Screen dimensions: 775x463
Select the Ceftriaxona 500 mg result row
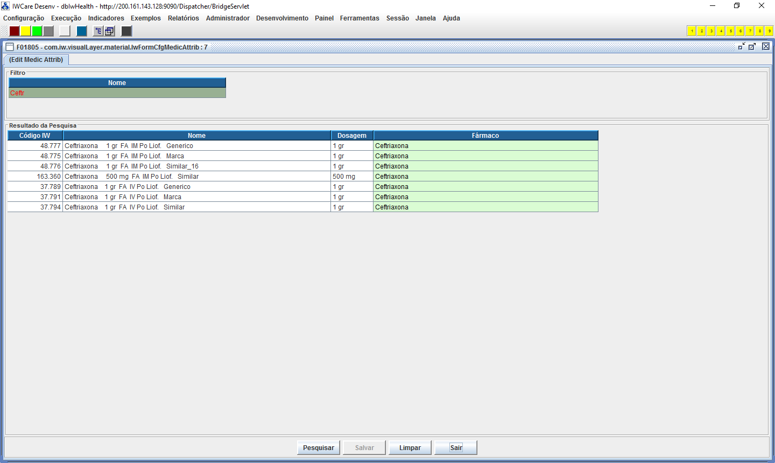click(x=196, y=177)
